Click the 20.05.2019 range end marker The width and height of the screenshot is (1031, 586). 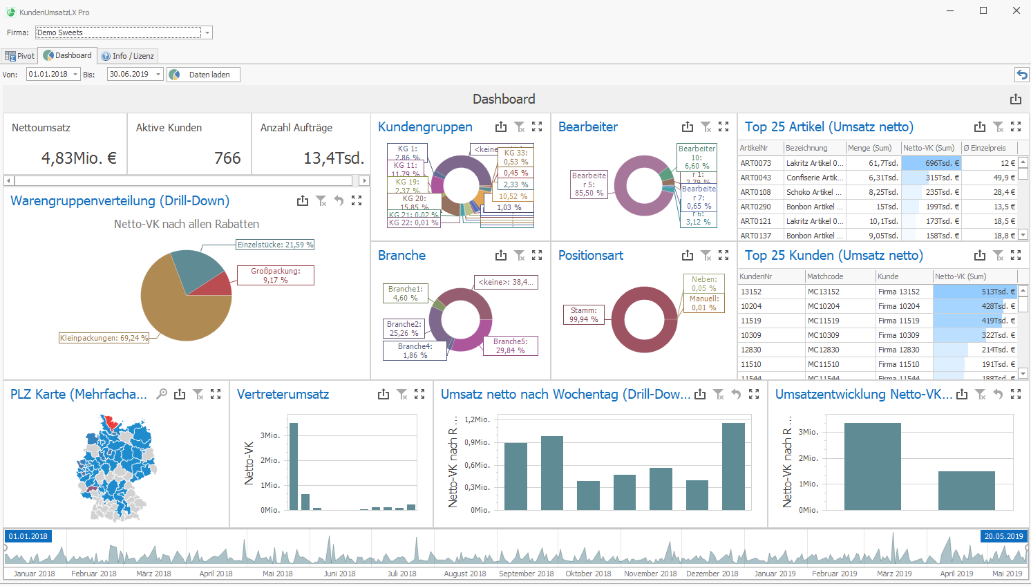tap(1003, 536)
